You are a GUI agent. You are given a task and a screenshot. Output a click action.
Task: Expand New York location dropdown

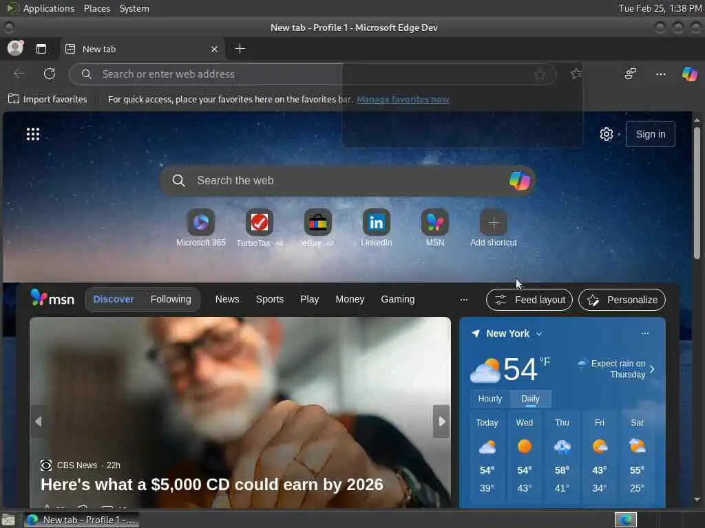click(539, 333)
